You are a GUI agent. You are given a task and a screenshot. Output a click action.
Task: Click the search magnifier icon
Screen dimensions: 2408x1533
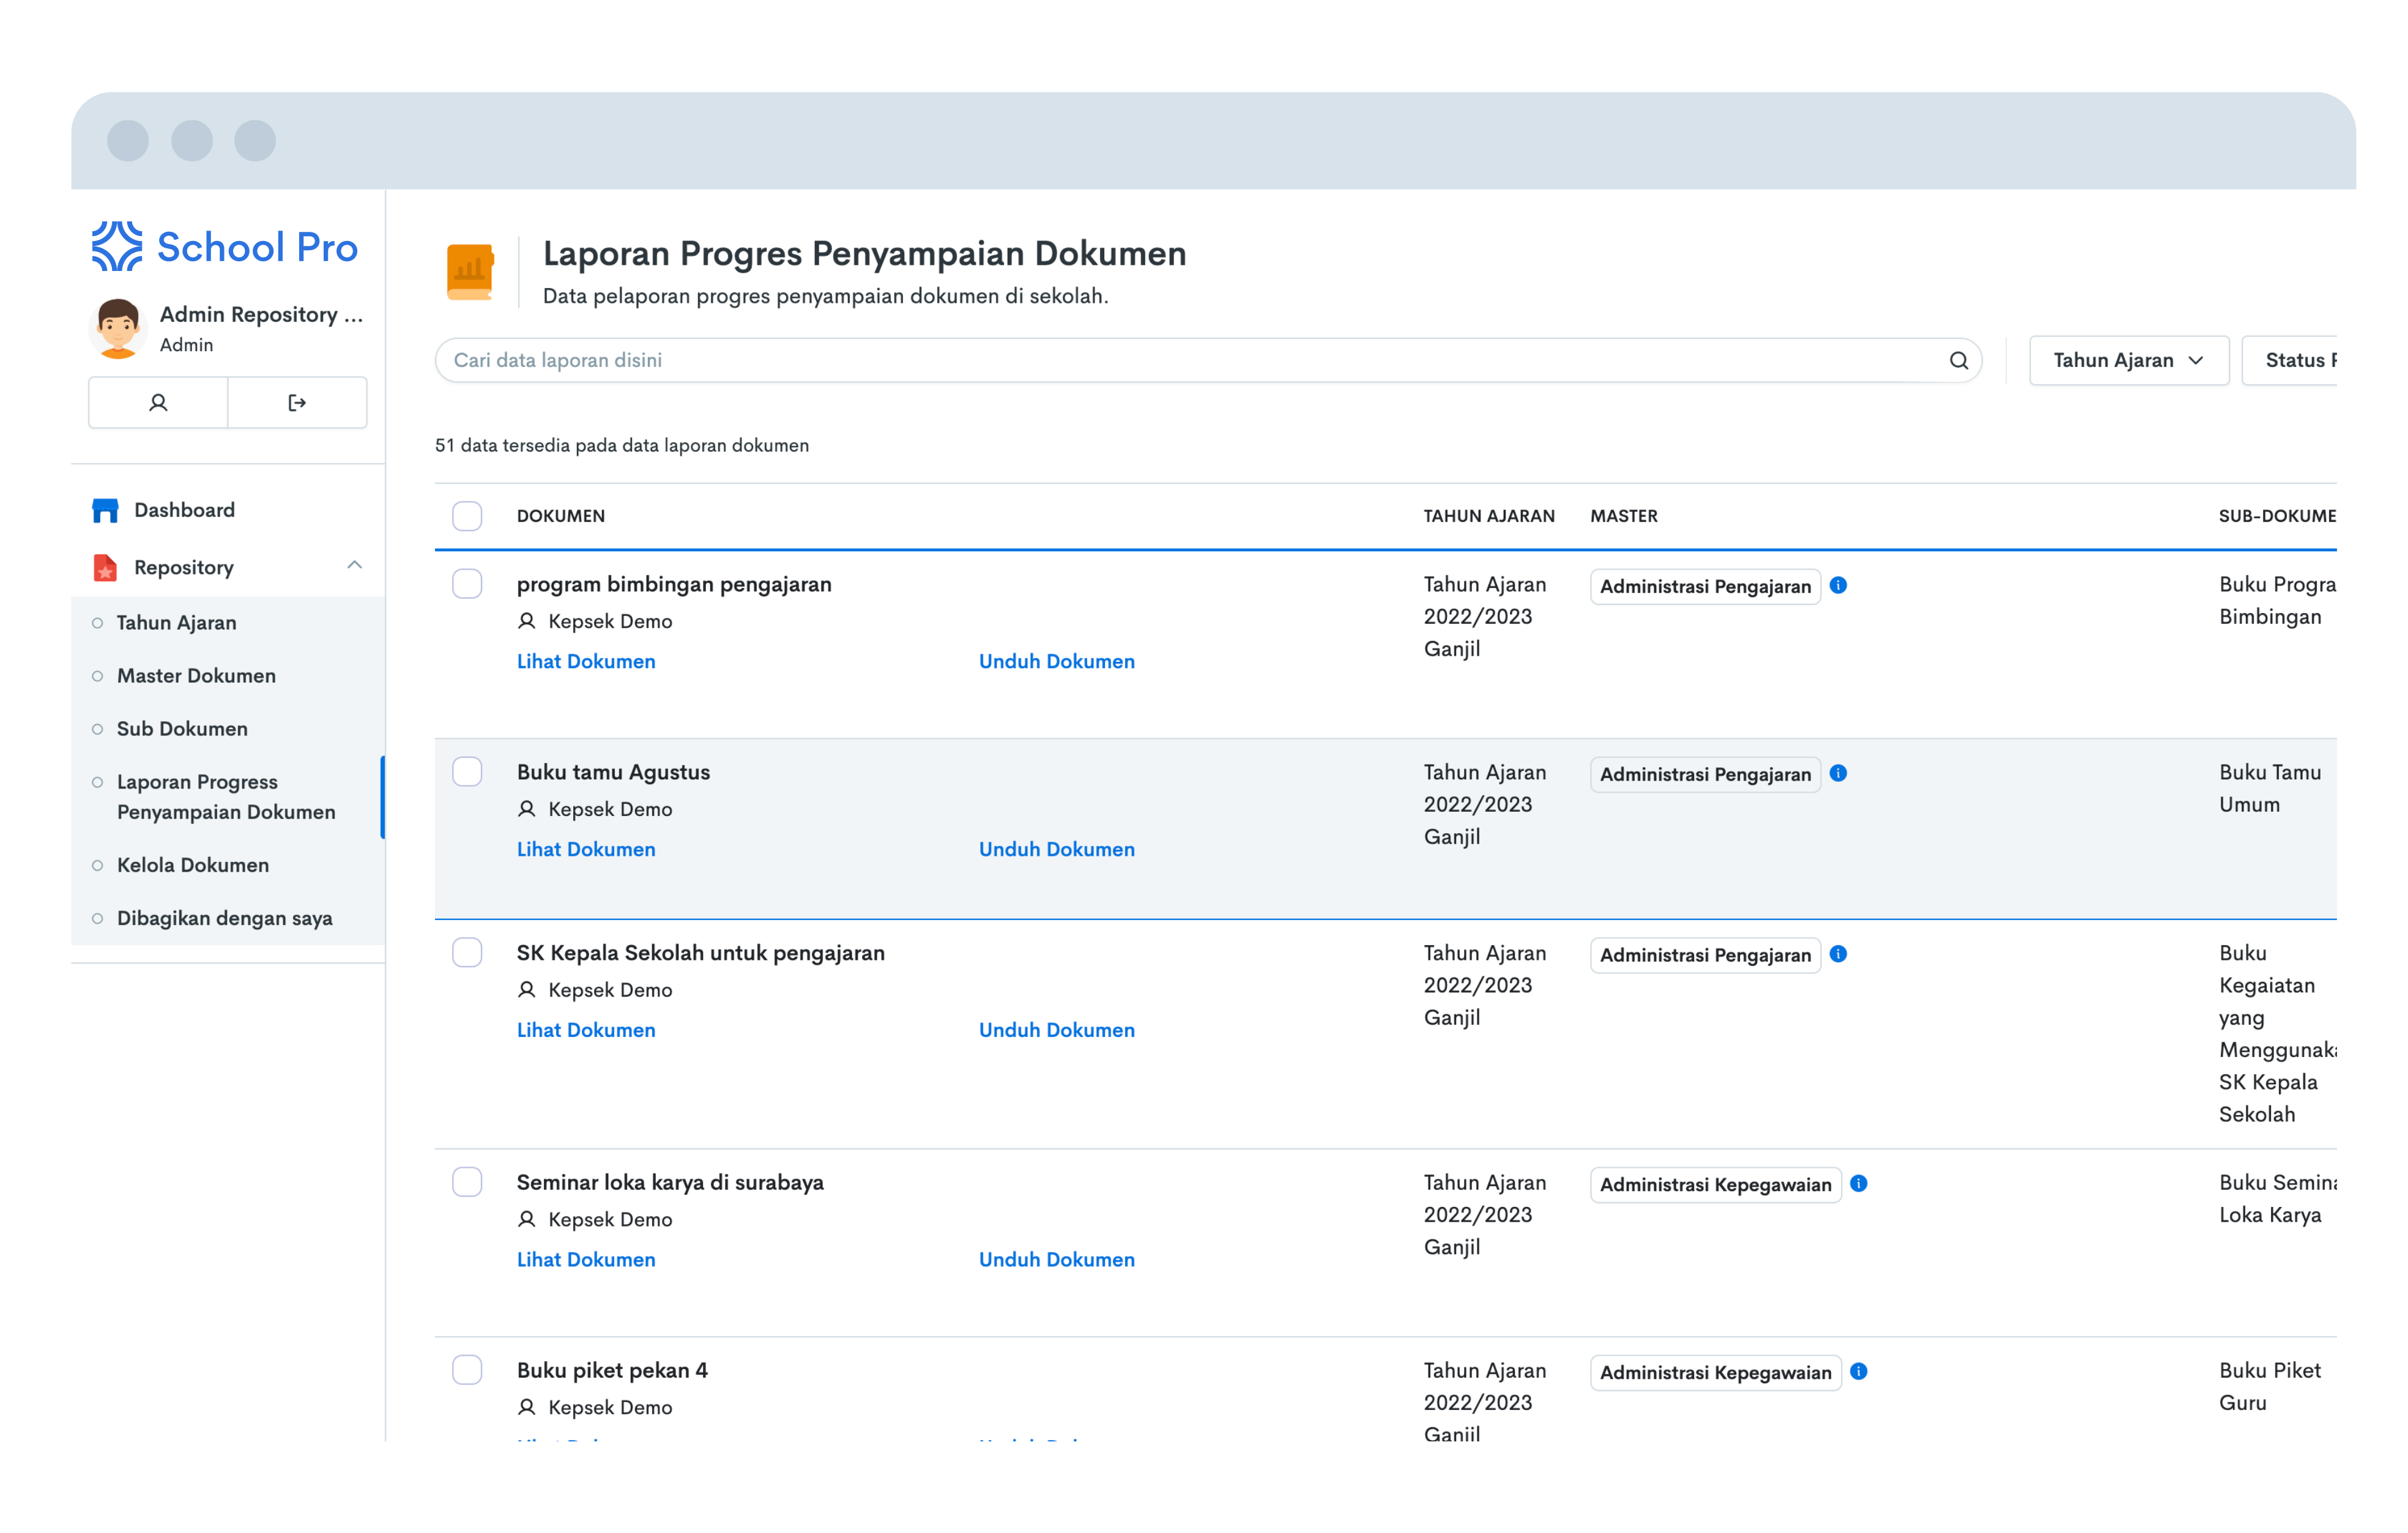point(1958,361)
